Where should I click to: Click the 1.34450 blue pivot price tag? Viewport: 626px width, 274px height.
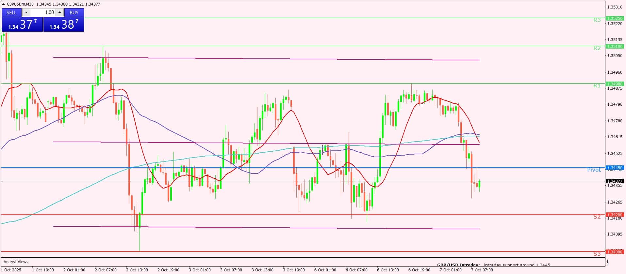click(615, 168)
